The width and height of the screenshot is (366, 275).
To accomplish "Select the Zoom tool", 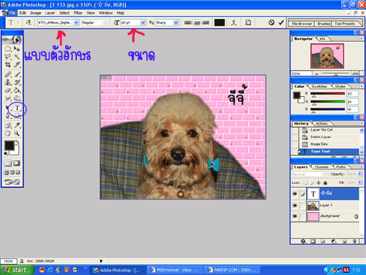I will [x=17, y=133].
